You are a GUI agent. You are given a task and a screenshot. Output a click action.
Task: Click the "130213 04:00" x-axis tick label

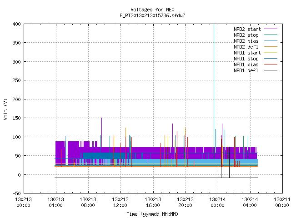coord(55,203)
